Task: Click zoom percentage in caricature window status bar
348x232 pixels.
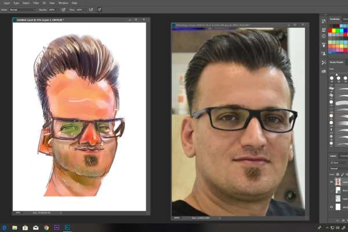Action: pos(18,213)
